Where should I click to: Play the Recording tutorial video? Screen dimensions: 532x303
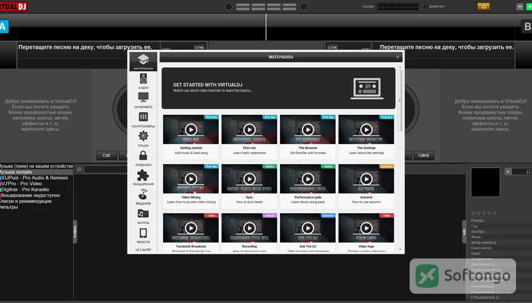click(249, 228)
